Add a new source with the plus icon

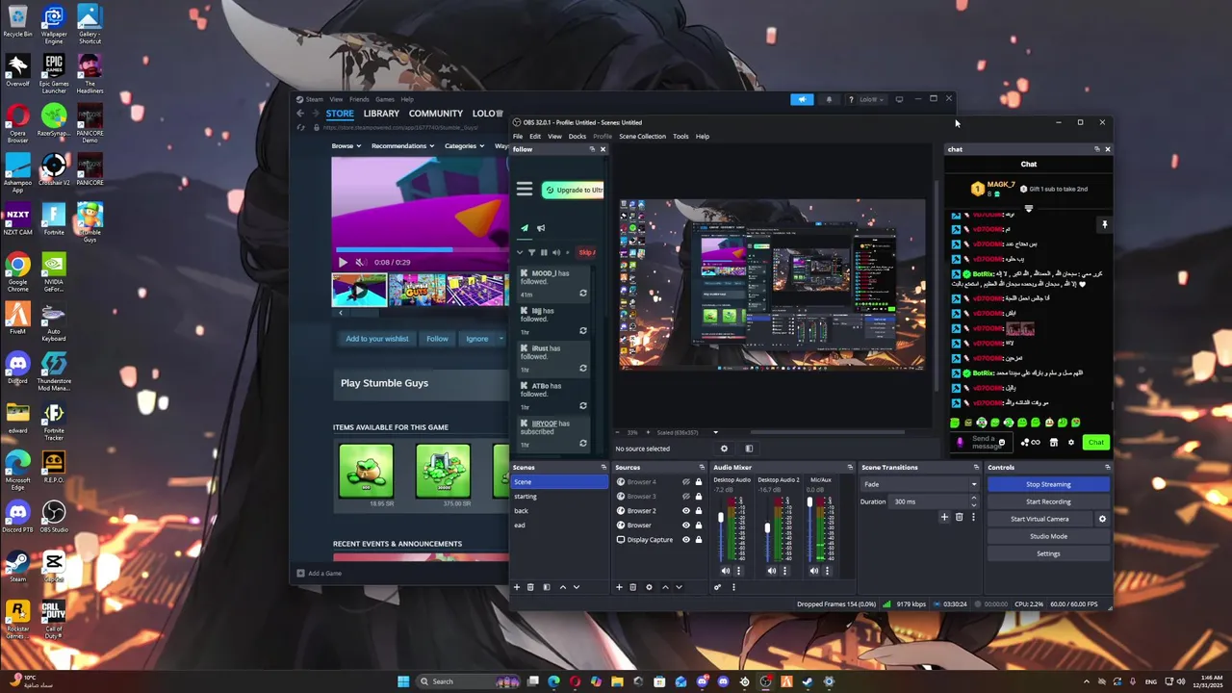[x=619, y=587]
